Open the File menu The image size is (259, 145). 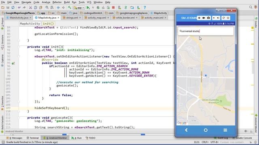[x=3, y=2]
